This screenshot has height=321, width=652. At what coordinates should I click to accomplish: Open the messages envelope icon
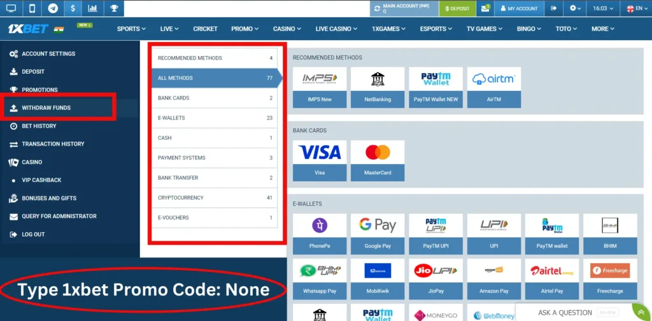pyautogui.click(x=485, y=8)
